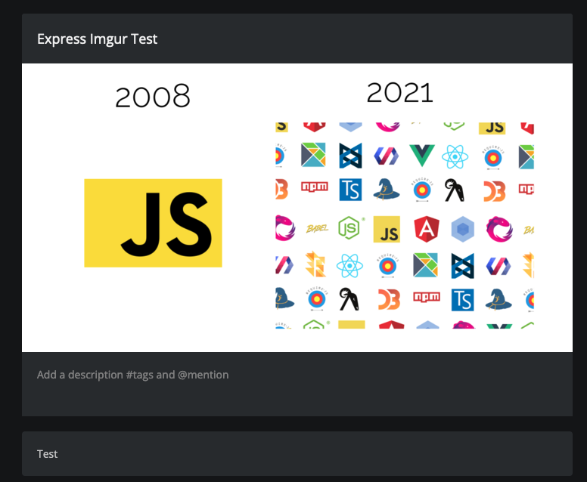Select the red Angular shield logo
Viewport: 587px width, 482px height.
[426, 228]
